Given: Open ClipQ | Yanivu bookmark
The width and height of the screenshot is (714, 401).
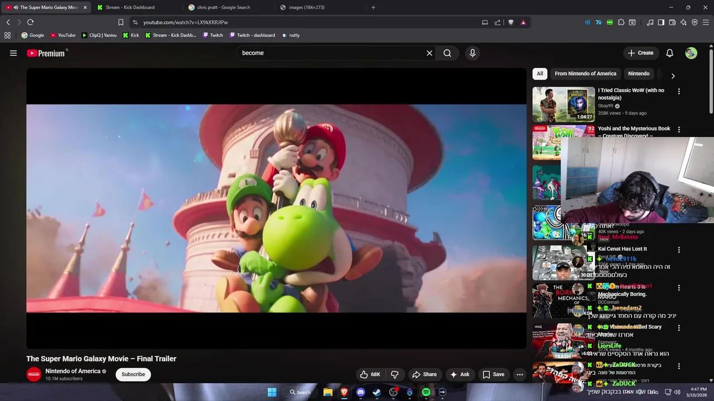Looking at the screenshot, I should [x=99, y=35].
